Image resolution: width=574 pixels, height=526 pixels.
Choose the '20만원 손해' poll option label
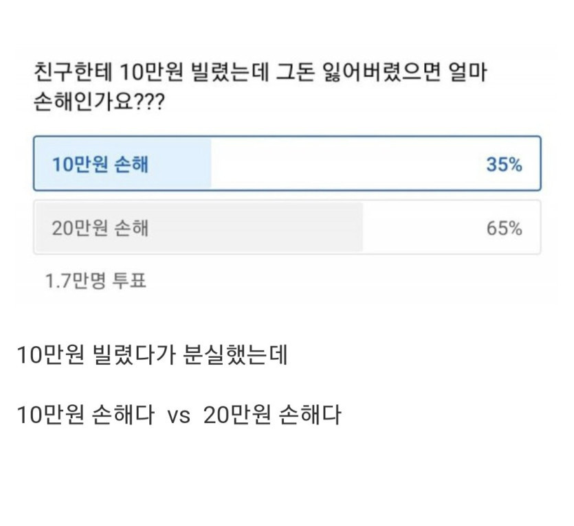100,228
